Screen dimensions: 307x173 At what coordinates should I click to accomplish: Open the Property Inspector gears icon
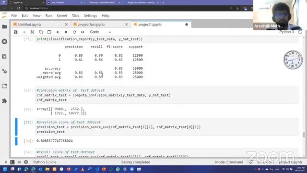click(4, 71)
